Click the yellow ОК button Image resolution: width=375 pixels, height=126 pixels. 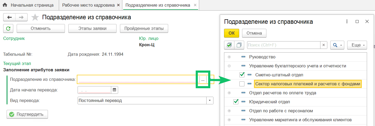[x=231, y=33]
